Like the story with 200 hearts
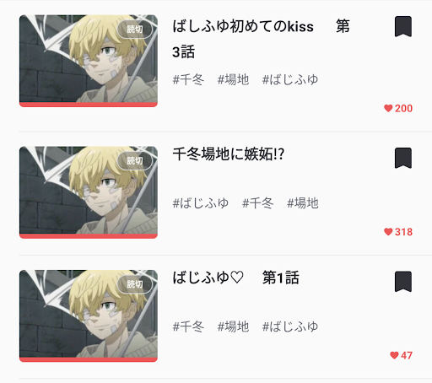 [398, 108]
